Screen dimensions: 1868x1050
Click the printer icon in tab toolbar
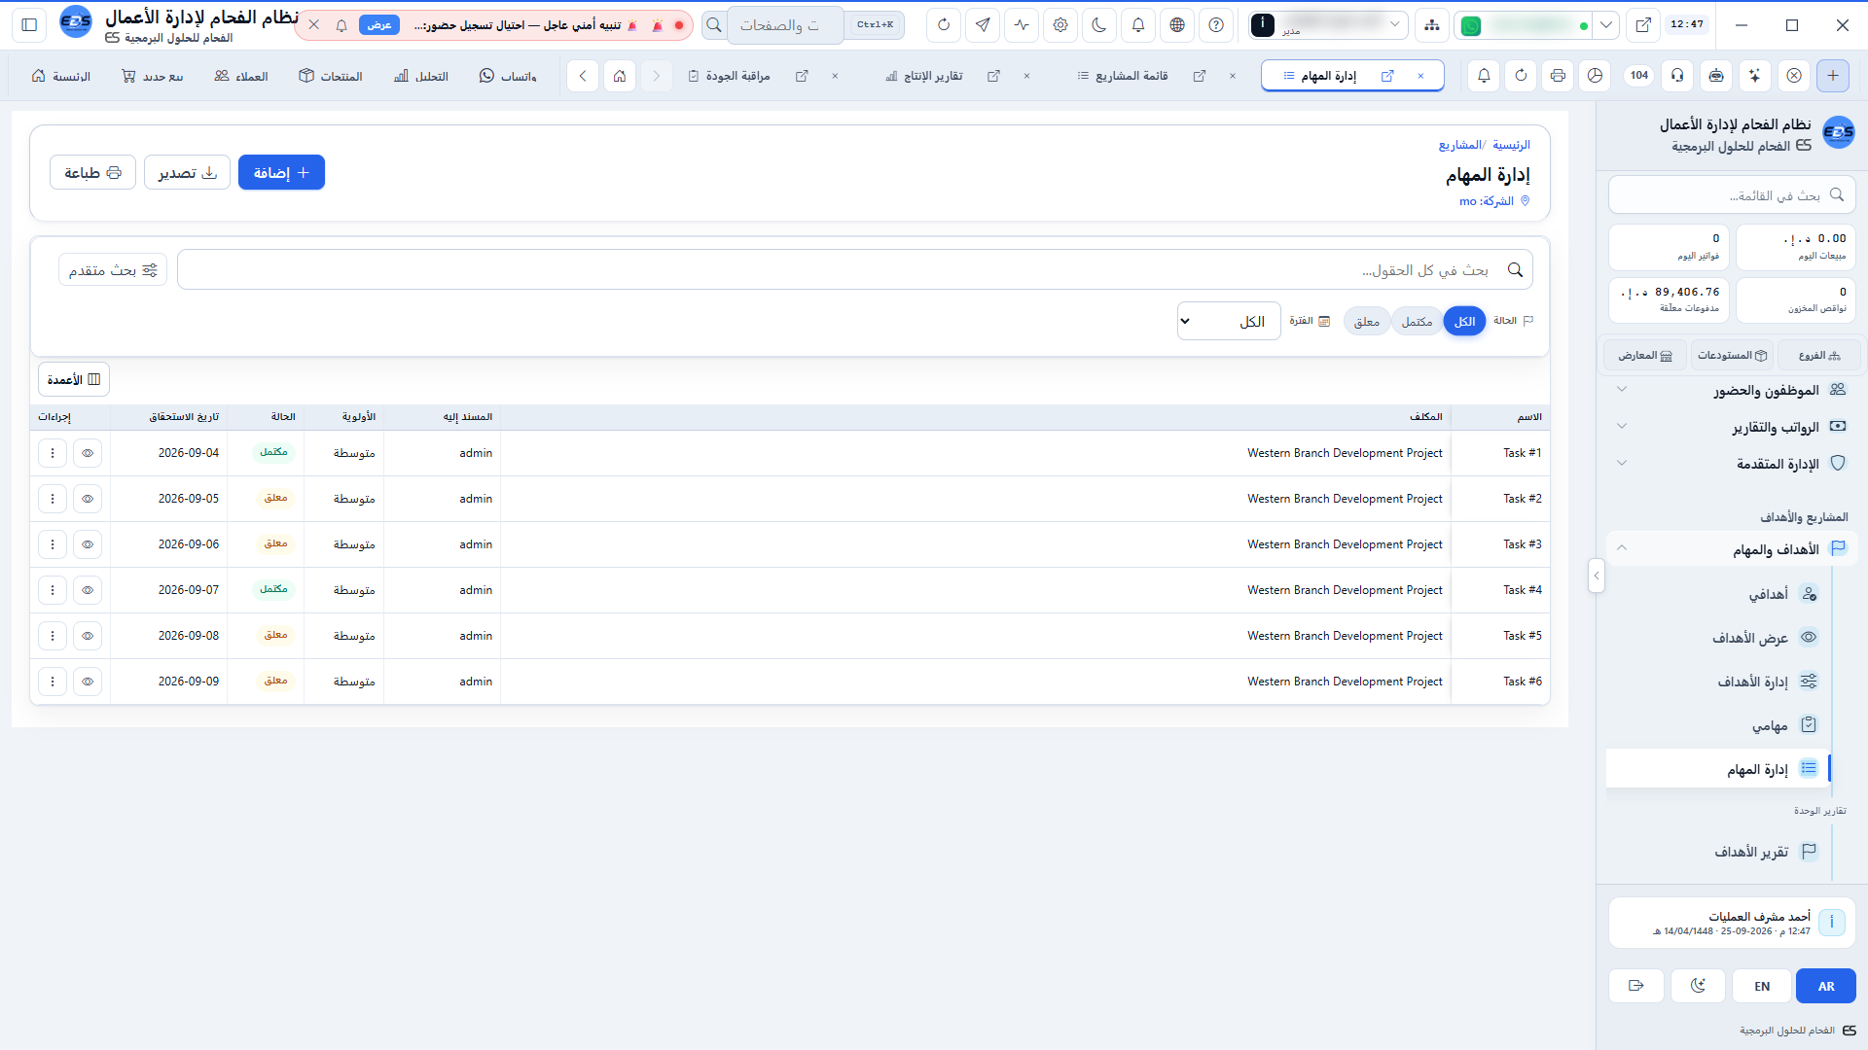(x=1559, y=76)
